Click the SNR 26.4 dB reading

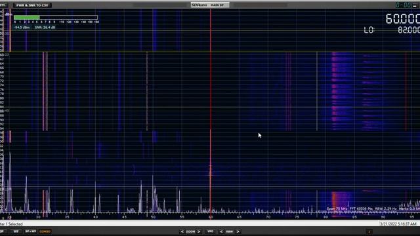[x=45, y=28]
